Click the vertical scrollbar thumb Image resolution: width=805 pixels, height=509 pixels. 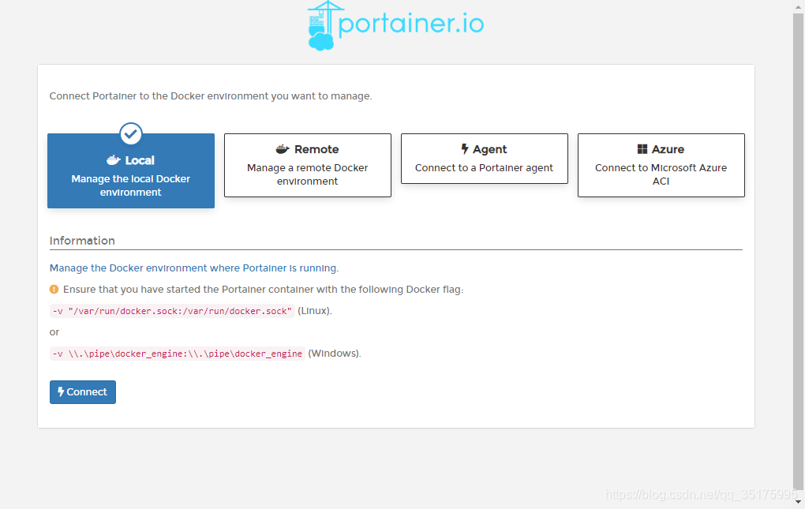pyautogui.click(x=798, y=252)
